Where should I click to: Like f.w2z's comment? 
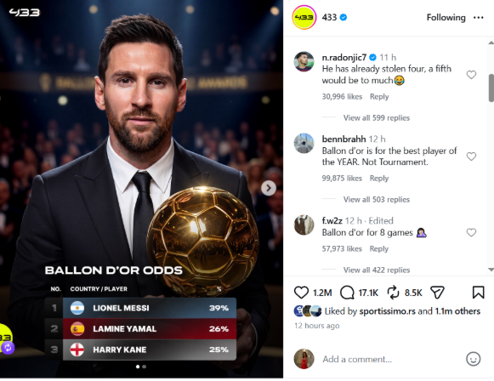(471, 232)
